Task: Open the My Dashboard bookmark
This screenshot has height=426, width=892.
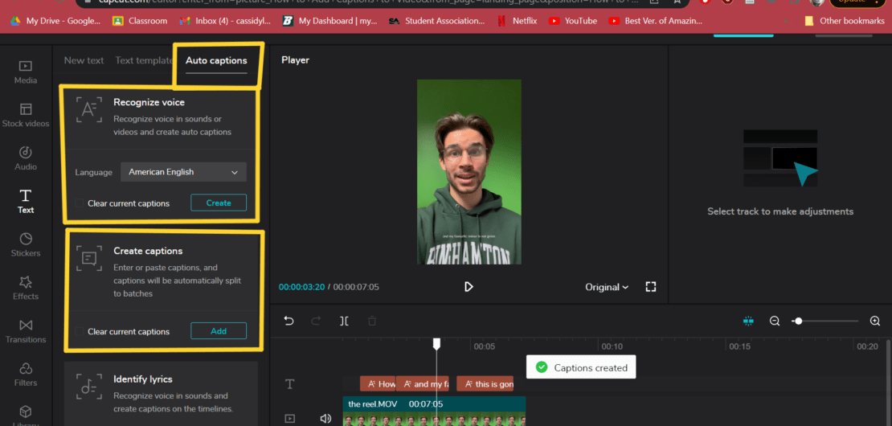Action: click(x=329, y=21)
